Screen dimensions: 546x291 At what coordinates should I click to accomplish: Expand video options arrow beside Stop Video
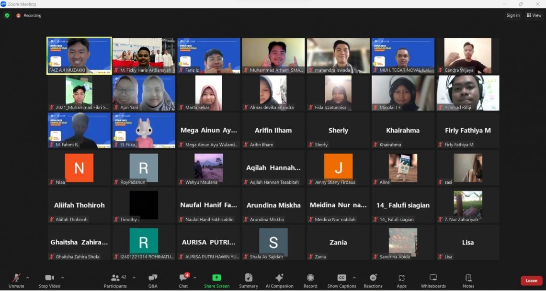tap(62, 278)
